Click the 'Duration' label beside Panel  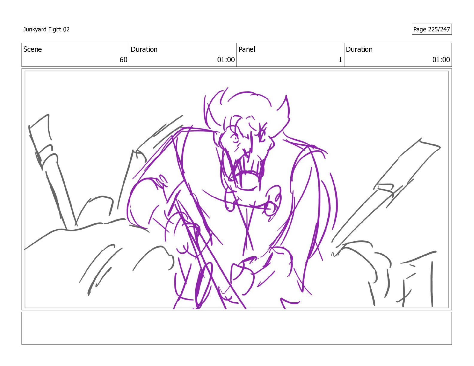point(359,49)
